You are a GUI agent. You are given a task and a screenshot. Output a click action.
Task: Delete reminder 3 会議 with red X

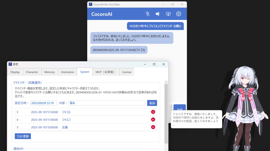point(153,127)
